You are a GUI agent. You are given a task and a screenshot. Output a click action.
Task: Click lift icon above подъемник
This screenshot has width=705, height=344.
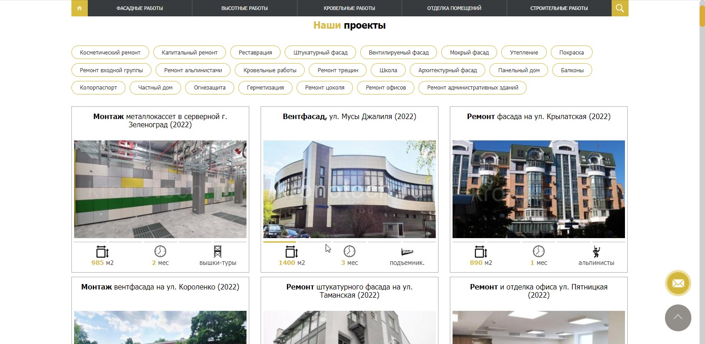pyautogui.click(x=407, y=252)
